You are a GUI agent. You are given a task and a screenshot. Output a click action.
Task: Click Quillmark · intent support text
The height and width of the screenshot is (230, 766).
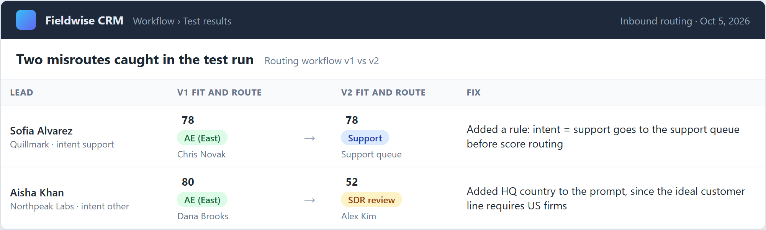(62, 144)
